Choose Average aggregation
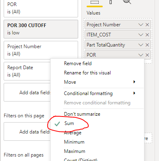This screenshot has width=159, height=161. (x=72, y=133)
